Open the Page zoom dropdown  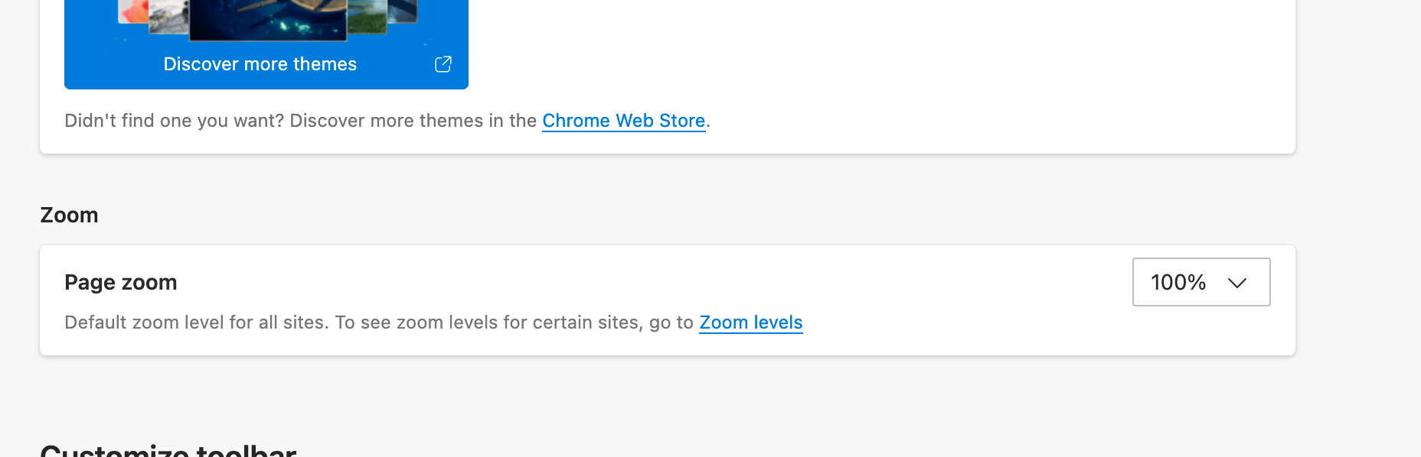1200,282
